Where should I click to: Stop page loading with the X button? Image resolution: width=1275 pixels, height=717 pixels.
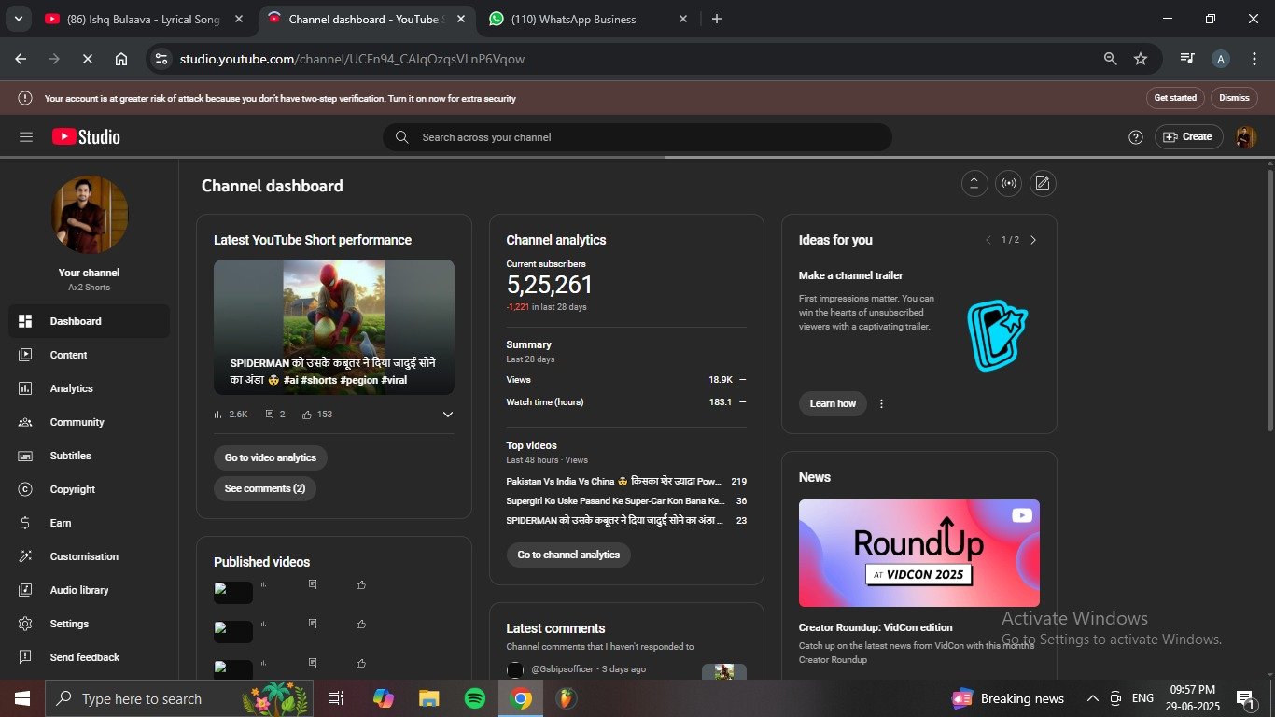pos(87,59)
